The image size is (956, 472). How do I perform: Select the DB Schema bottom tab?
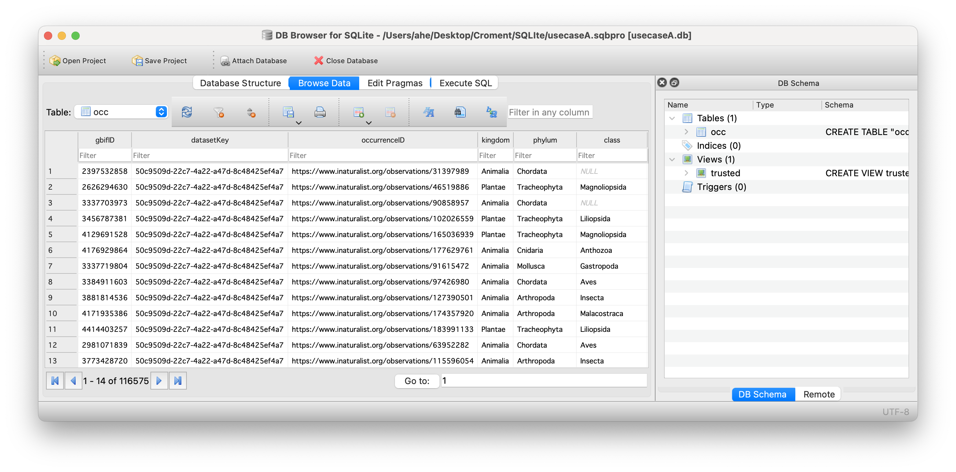(x=762, y=394)
